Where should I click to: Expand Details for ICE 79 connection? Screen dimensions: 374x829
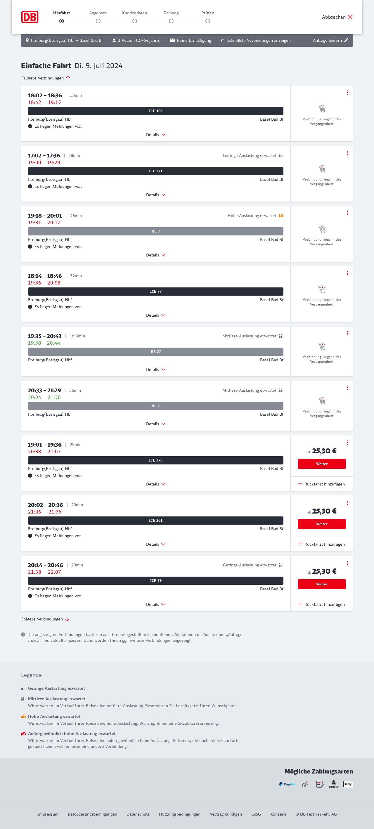click(155, 604)
